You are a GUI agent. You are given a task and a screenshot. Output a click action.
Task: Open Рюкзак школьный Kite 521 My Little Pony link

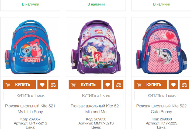(x=30, y=109)
